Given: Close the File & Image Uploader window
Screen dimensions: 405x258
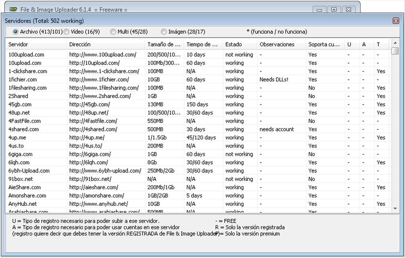Looking at the screenshot, I should [348, 9].
